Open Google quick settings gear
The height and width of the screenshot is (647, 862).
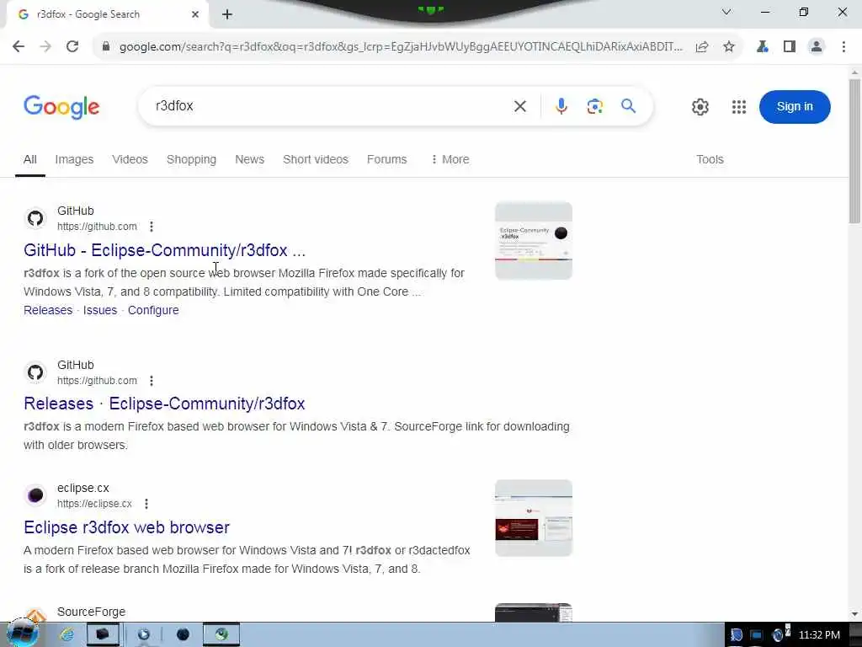[x=700, y=107]
